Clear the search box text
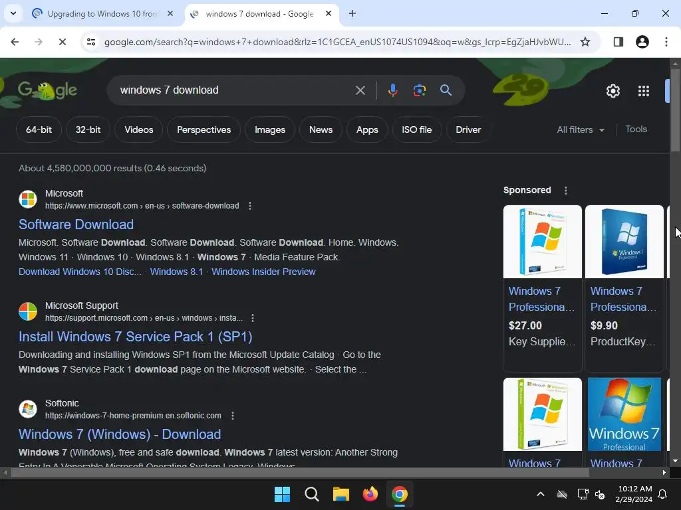Viewport: 681px width, 510px height. (x=360, y=90)
